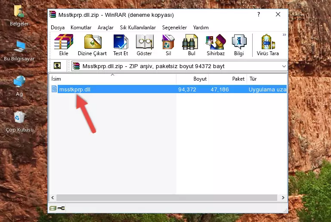Open the Dosya menu

click(58, 28)
